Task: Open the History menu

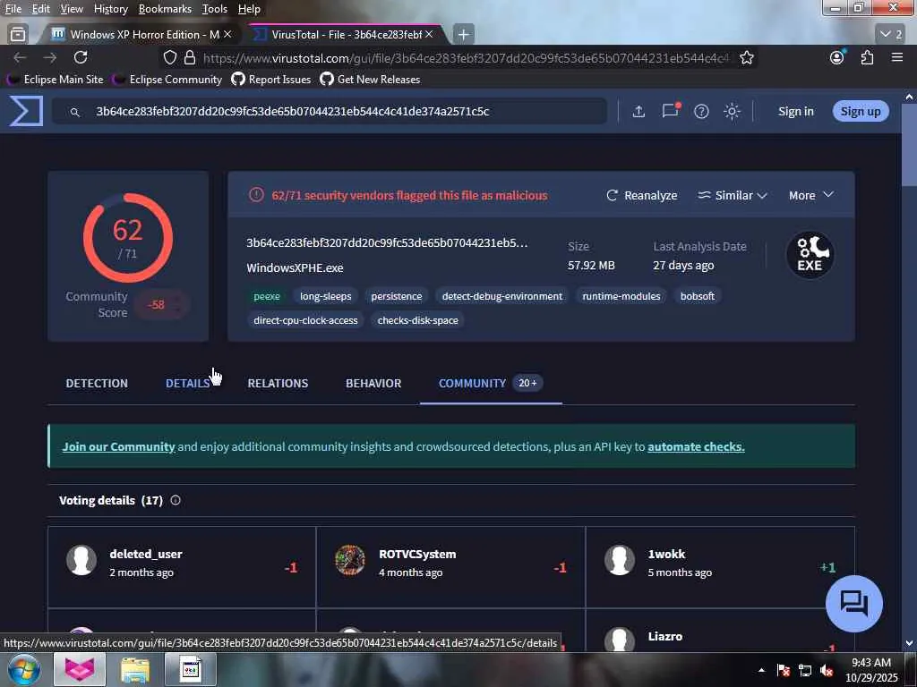Action: [x=110, y=9]
